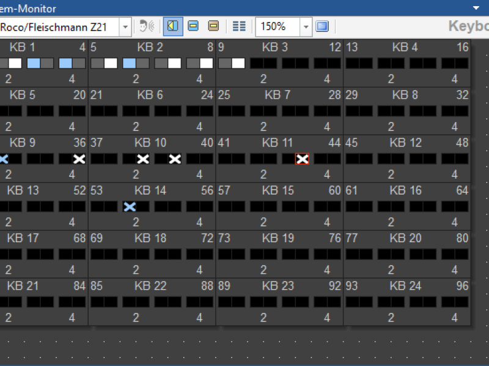This screenshot has width=489, height=366.
Task: Click the blue rounded panel icon
Action: (193, 26)
